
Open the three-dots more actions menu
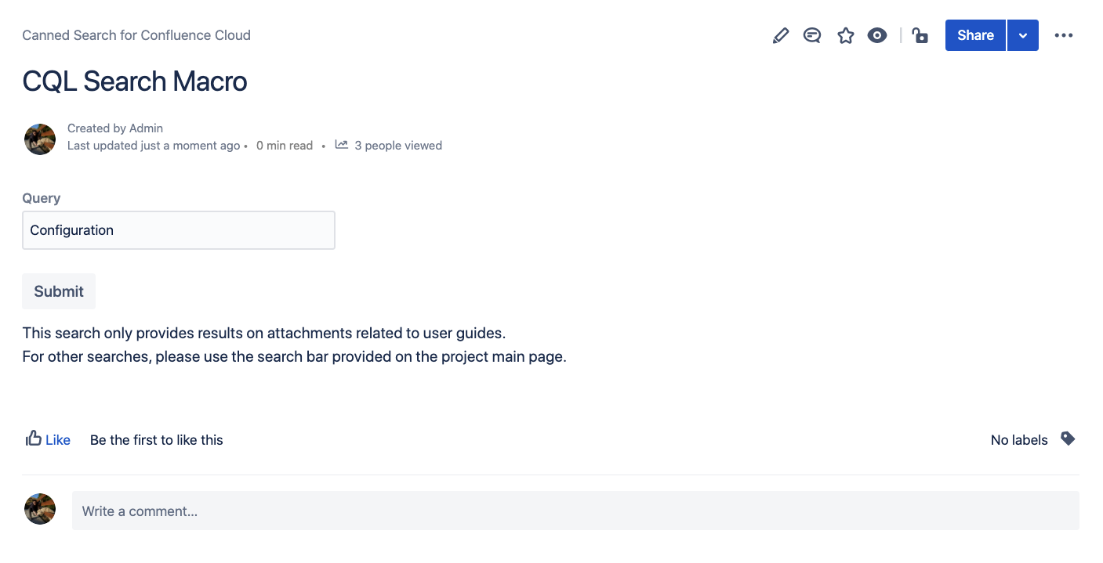click(x=1063, y=35)
